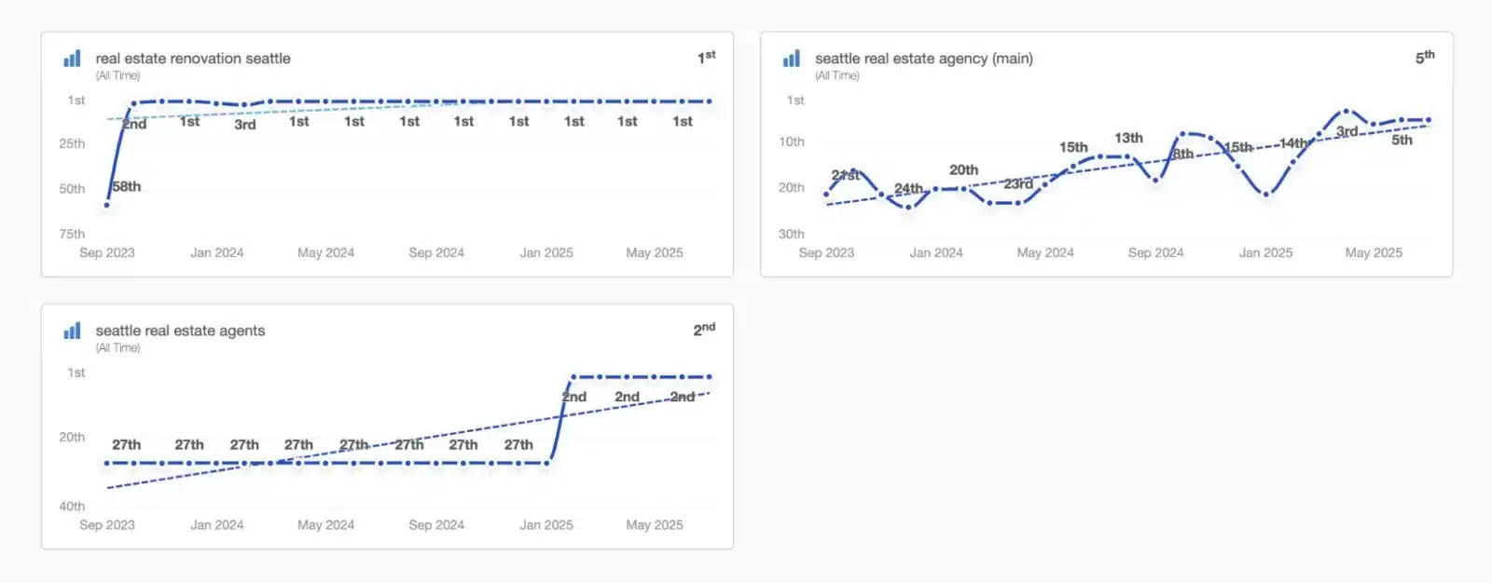Click bar chart icon beside "seattle real estate agency (main)"
Image resolution: width=1492 pixels, height=583 pixels.
pos(792,60)
